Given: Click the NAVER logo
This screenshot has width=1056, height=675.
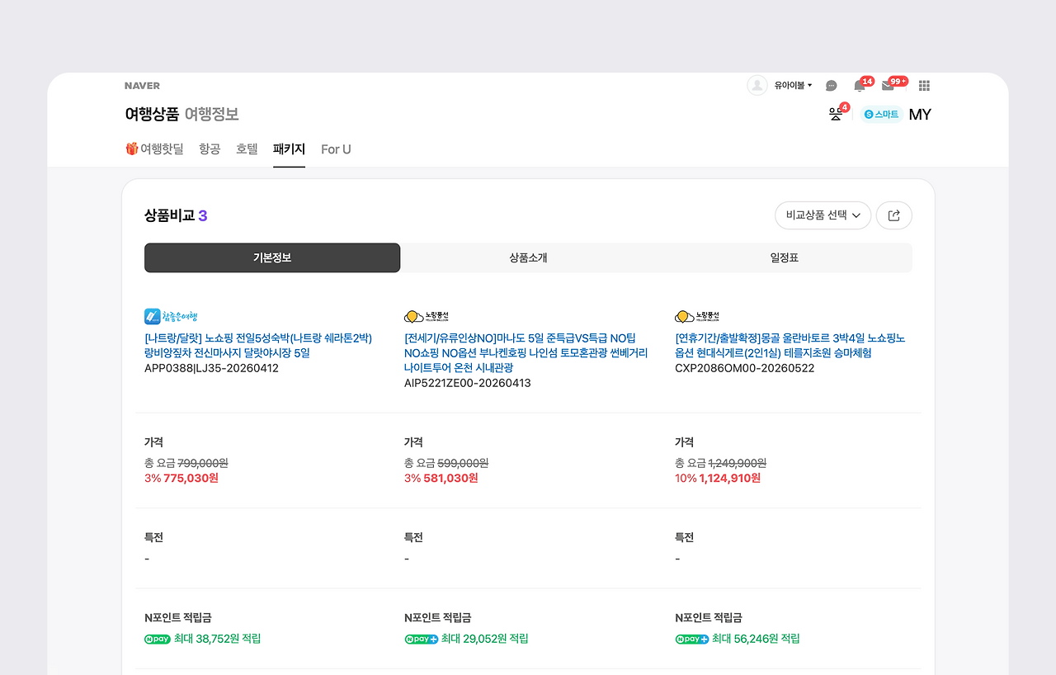Looking at the screenshot, I should [x=142, y=86].
